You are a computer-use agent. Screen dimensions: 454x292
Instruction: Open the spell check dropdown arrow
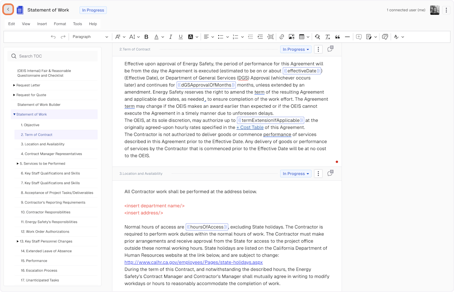pos(403,37)
